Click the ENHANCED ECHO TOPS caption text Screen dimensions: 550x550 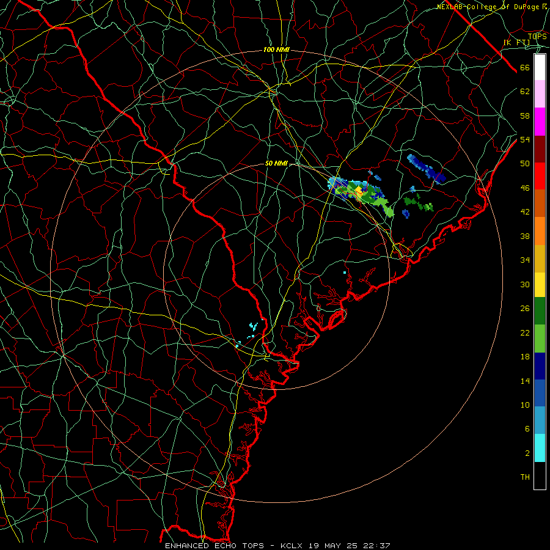[x=215, y=546]
